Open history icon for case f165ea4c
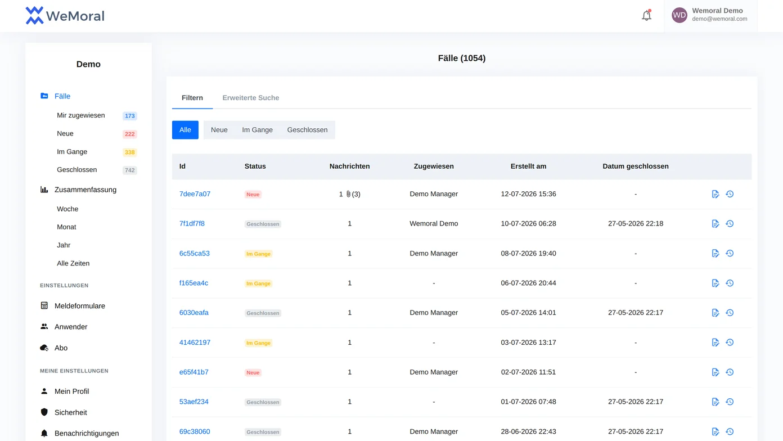The image size is (783, 441). click(x=730, y=283)
